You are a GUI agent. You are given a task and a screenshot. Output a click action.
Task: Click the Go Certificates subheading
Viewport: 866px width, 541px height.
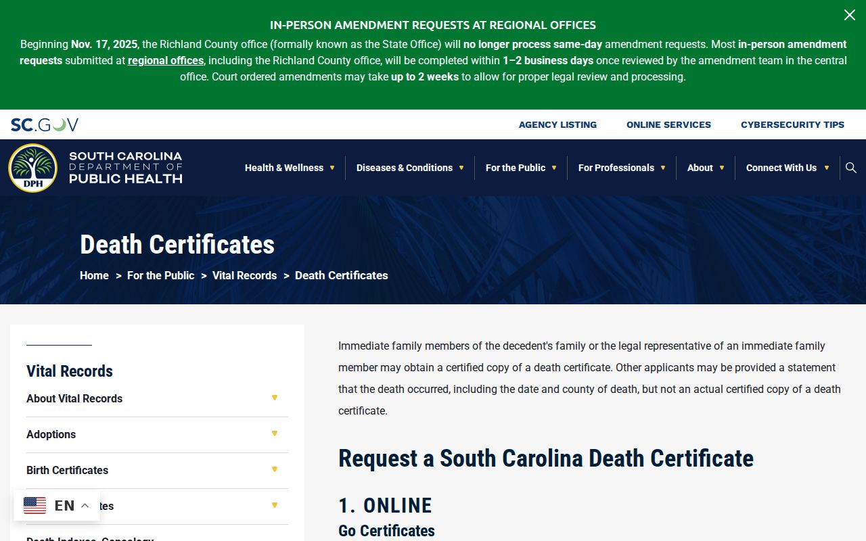pyautogui.click(x=386, y=531)
